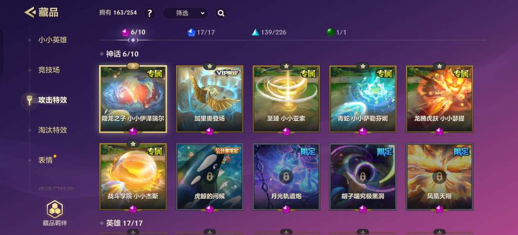The width and height of the screenshot is (518, 235).
Task: Select the pink gem 6/10 rarity filter
Action: coord(133,32)
